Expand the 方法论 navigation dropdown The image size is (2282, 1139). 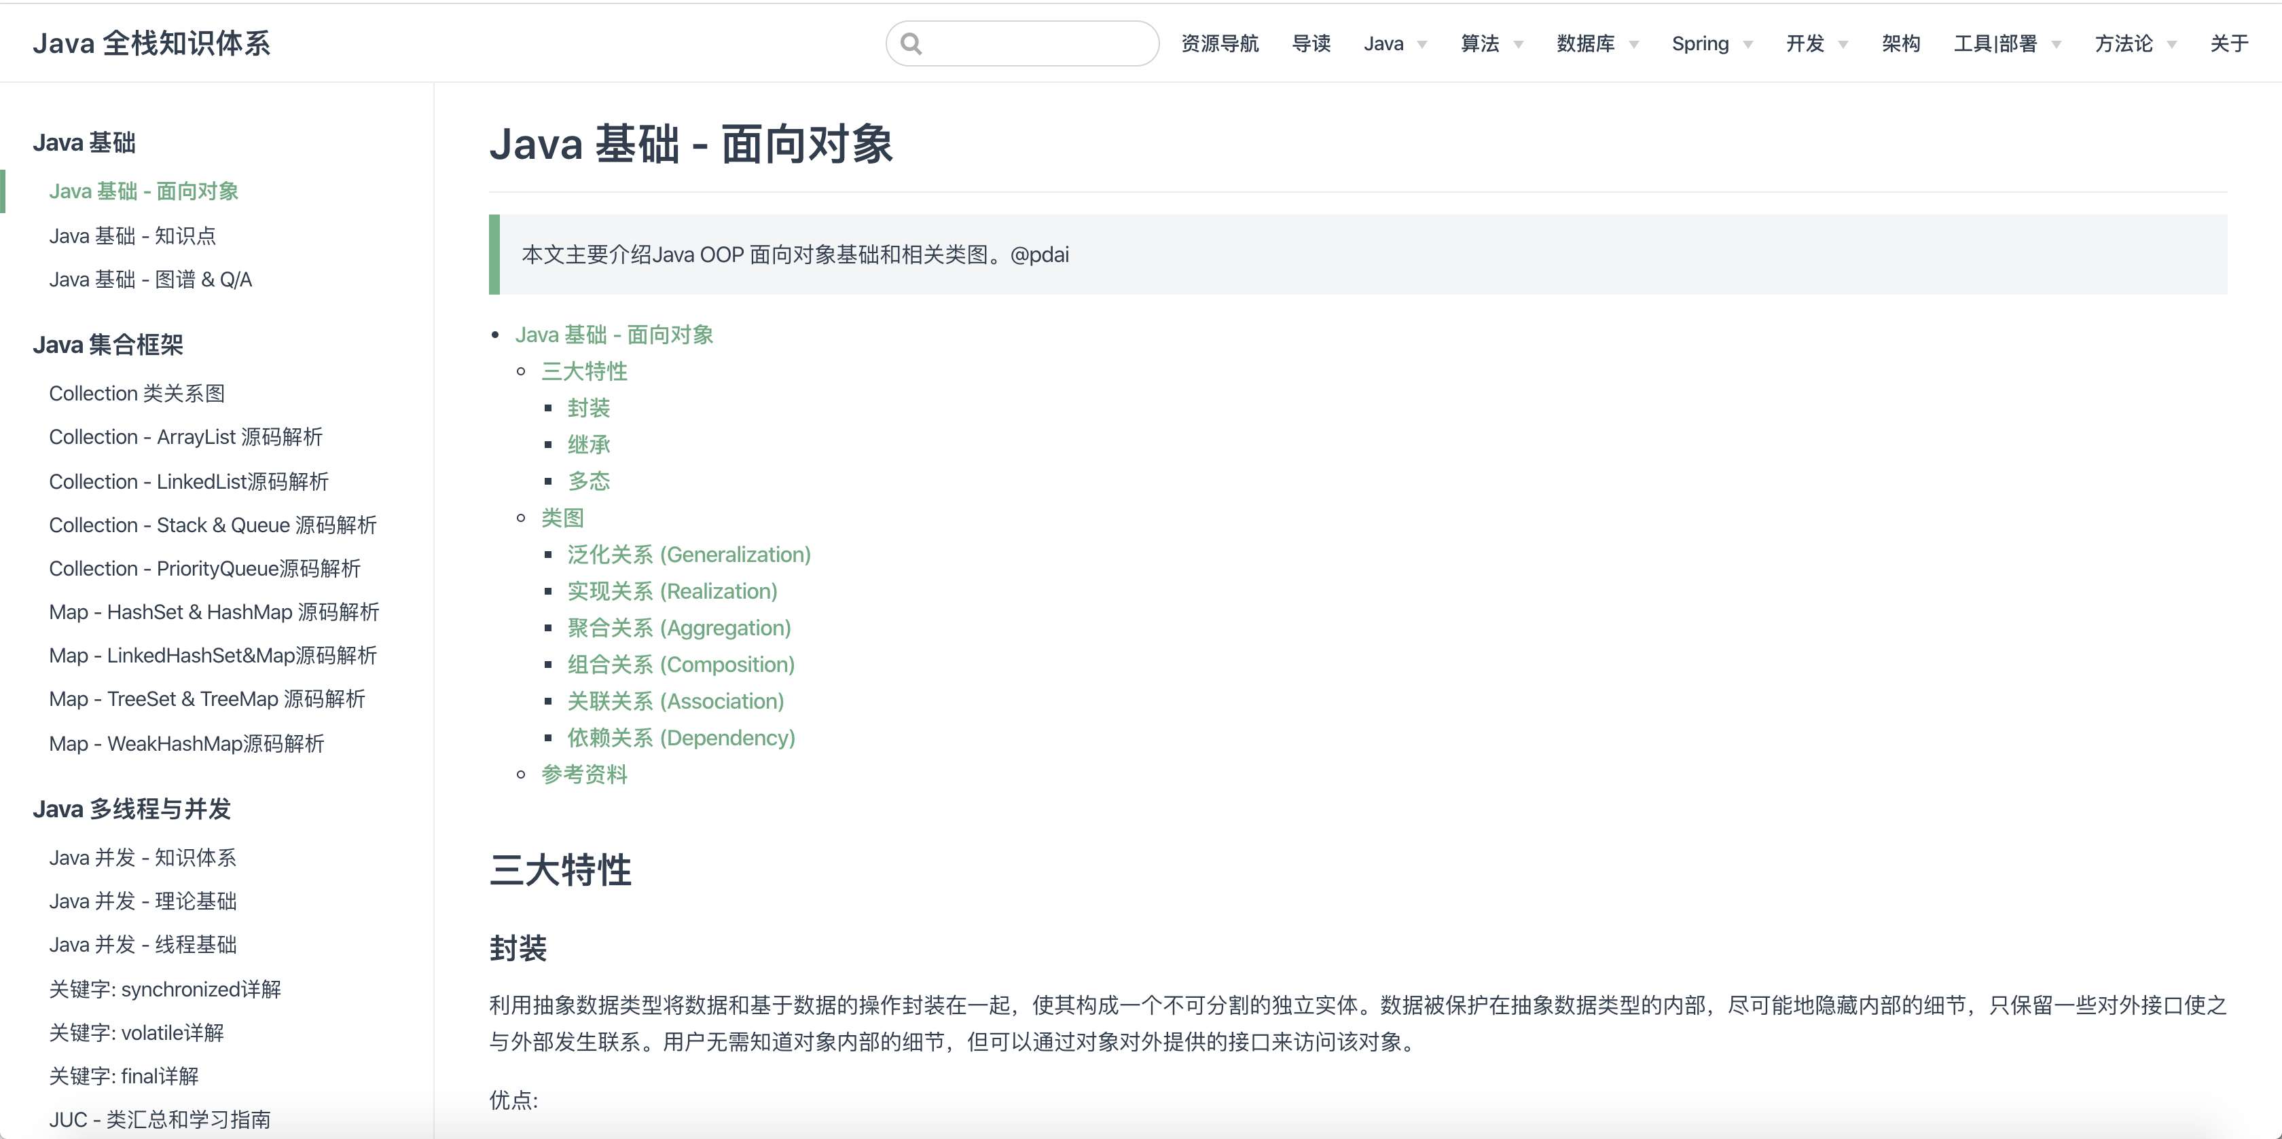pos(2135,43)
